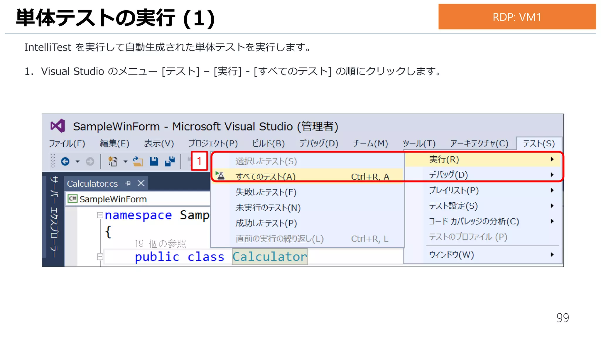This screenshot has width=601, height=338.
Task: Click the C# project icon beside SampleWinForm
Action: (x=72, y=199)
